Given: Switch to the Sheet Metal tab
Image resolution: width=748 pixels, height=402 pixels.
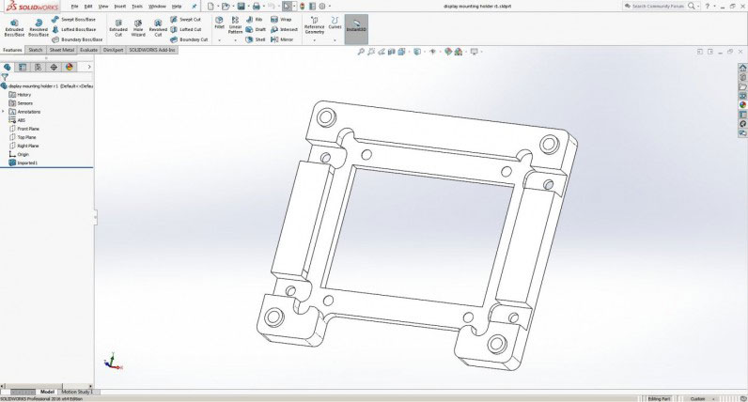Looking at the screenshot, I should point(61,50).
